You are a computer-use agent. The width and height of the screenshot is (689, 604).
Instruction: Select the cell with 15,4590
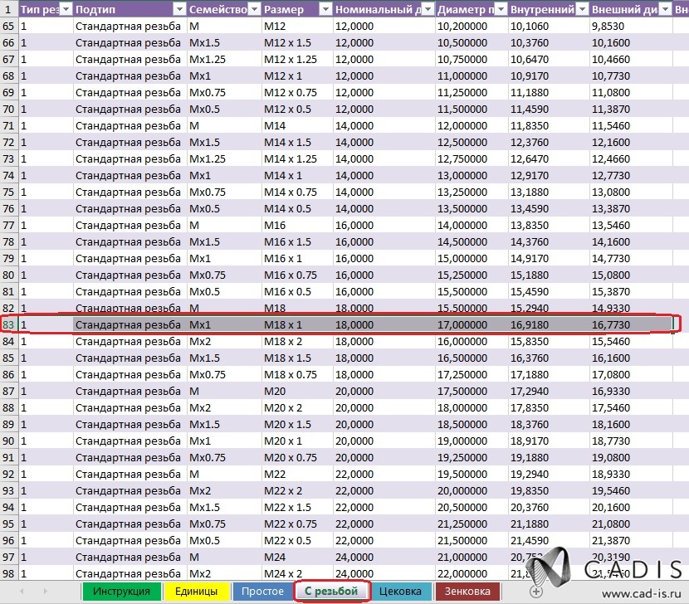tap(549, 292)
